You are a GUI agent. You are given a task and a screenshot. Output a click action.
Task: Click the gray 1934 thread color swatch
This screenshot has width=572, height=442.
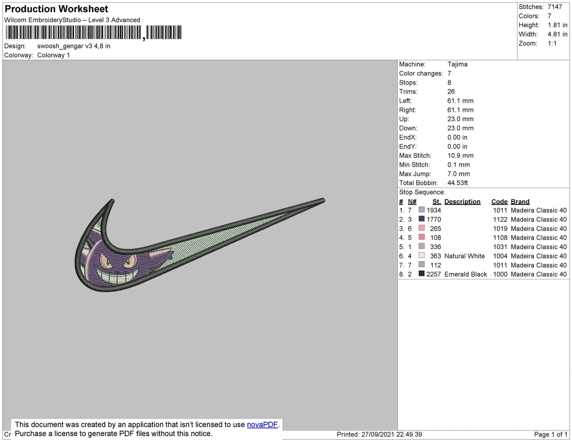422,210
